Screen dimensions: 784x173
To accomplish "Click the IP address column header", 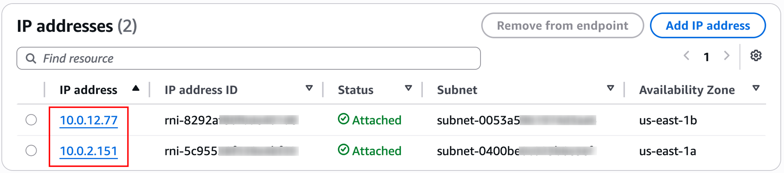I will pyautogui.click(x=89, y=90).
